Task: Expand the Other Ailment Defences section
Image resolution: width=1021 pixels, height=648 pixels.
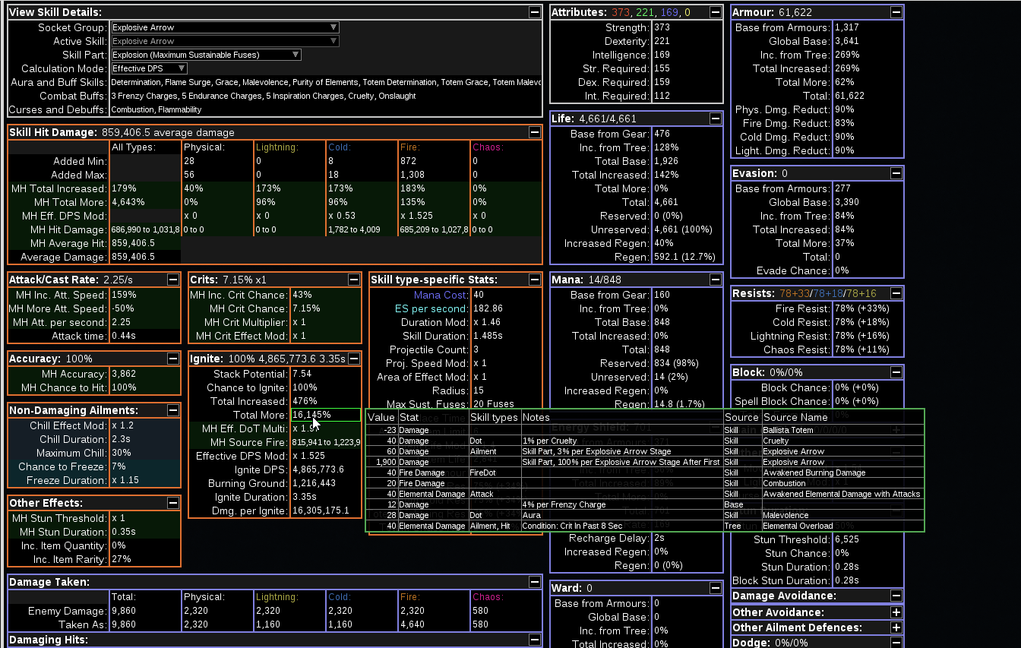Action: pyautogui.click(x=896, y=627)
